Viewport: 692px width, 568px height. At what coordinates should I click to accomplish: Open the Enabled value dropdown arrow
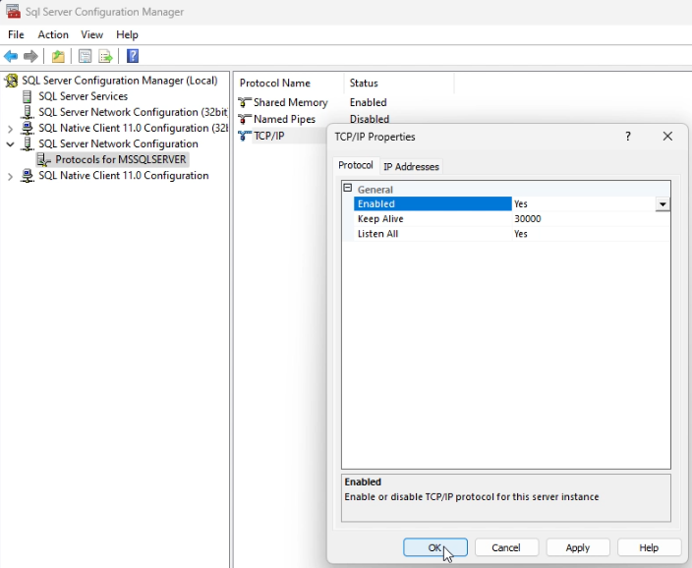point(663,204)
